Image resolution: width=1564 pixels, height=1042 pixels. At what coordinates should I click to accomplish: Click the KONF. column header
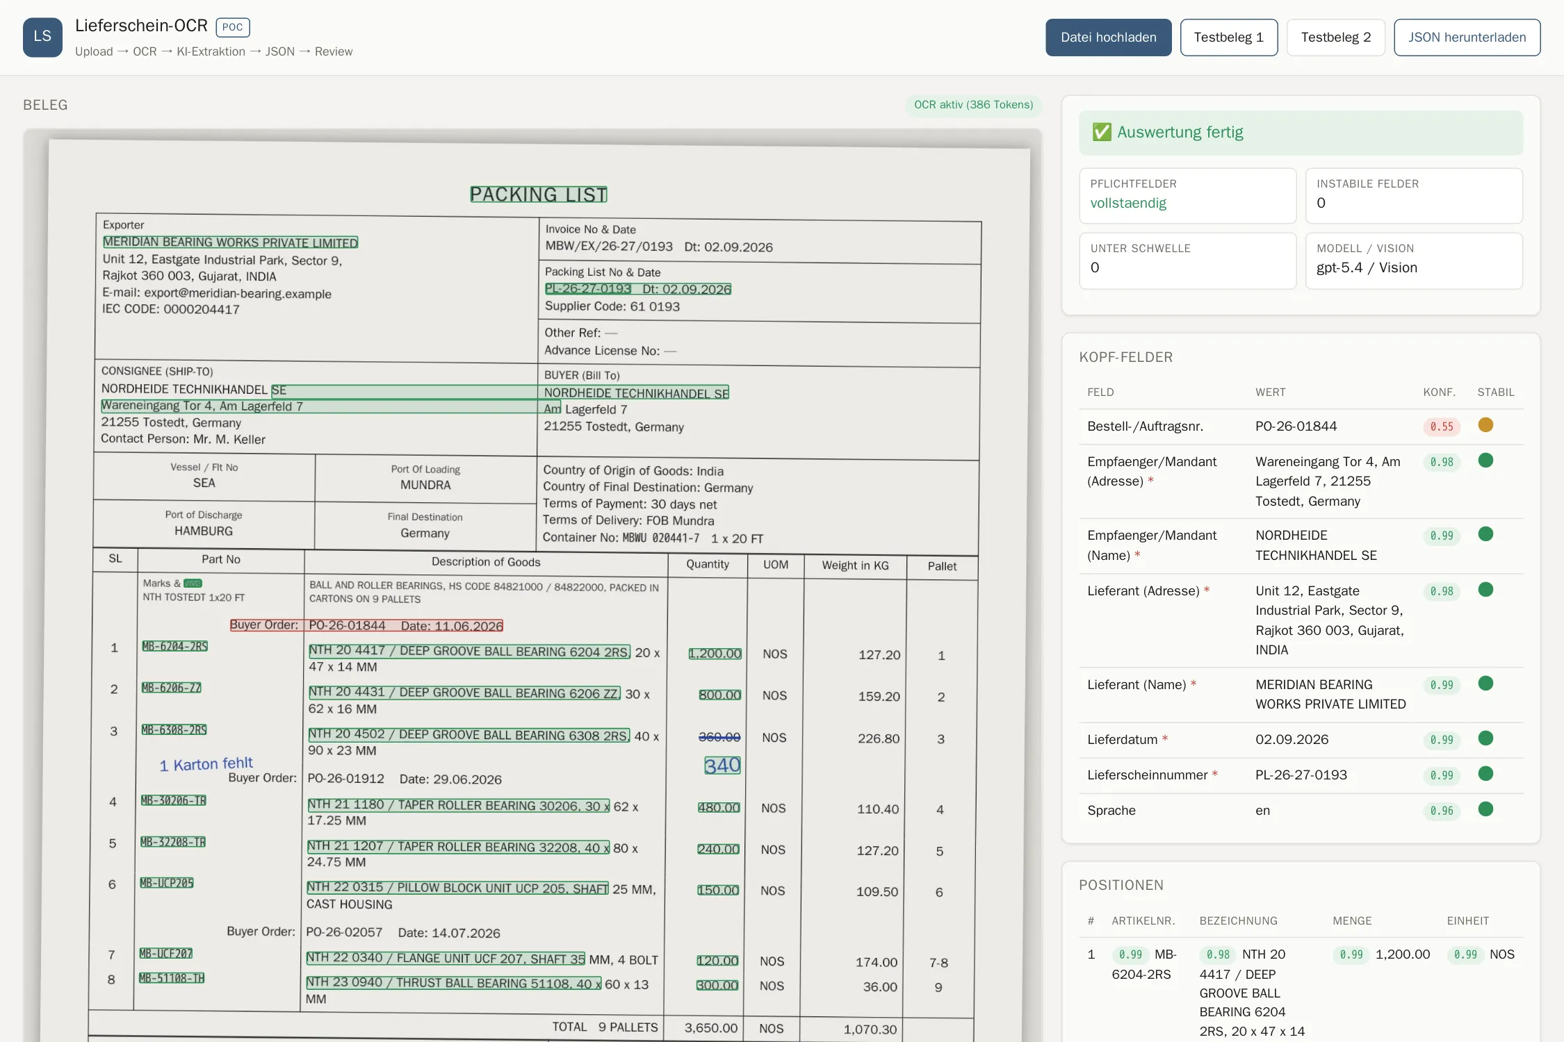click(1439, 392)
